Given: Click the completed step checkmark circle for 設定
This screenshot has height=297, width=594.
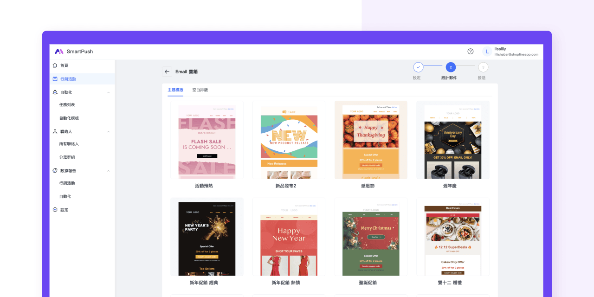Looking at the screenshot, I should 418,67.
